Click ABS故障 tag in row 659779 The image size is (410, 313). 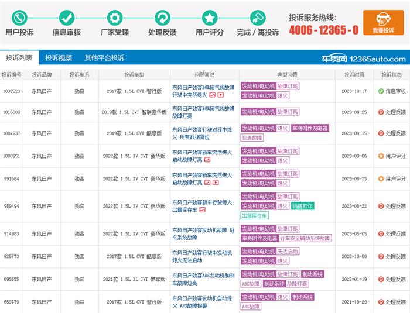click(x=251, y=307)
